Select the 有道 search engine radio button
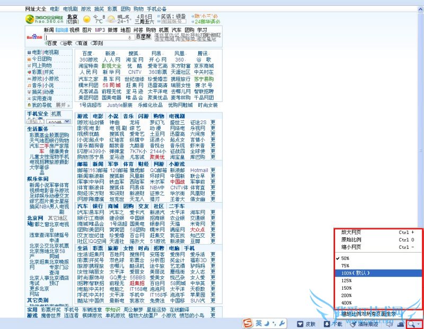The height and width of the screenshot is (329, 424). point(77,44)
